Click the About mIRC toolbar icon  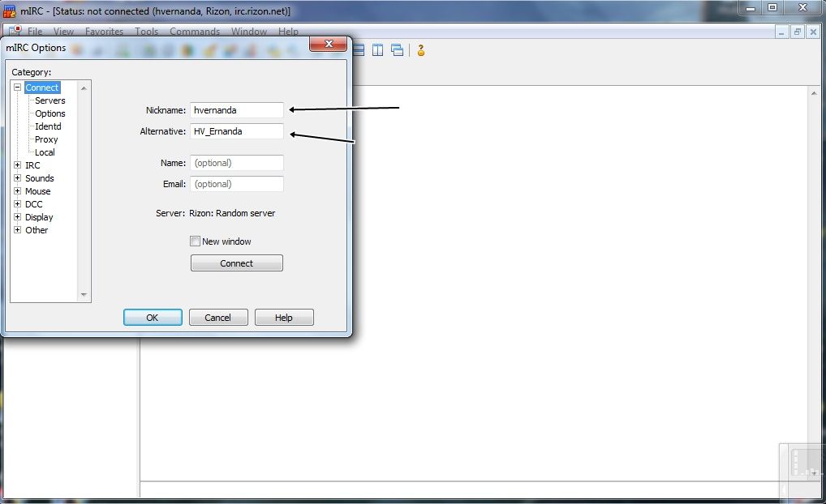tap(421, 50)
